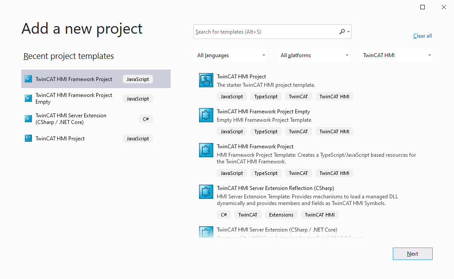Click the TwinCAT tag under TwinCAT HMI Project
The width and height of the screenshot is (454, 279).
pos(298,97)
